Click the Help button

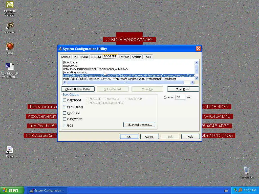(x=190, y=137)
